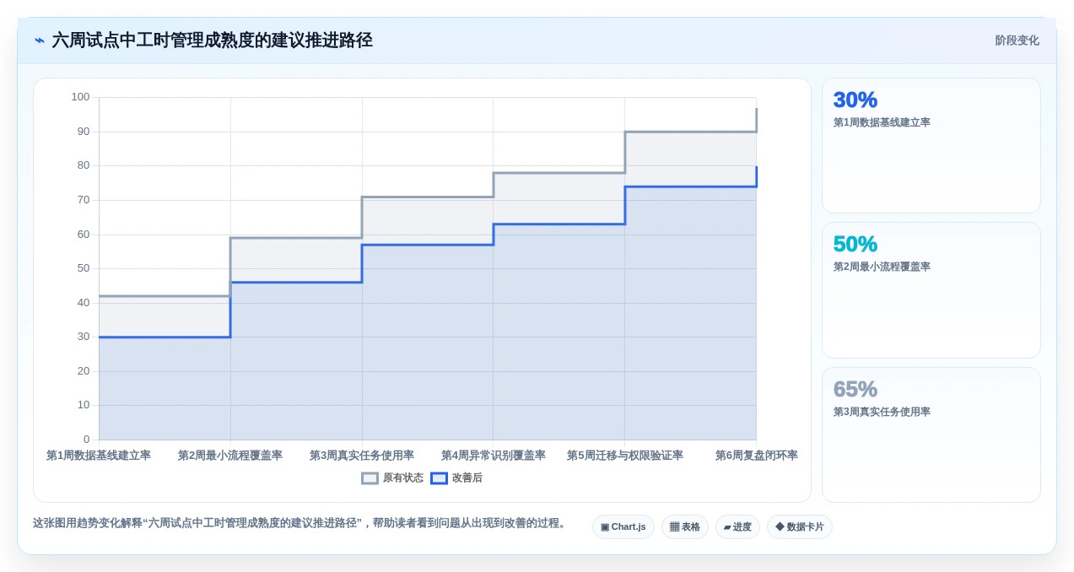Open the 50% 第2周最小流程覆盖率 card

point(931,290)
